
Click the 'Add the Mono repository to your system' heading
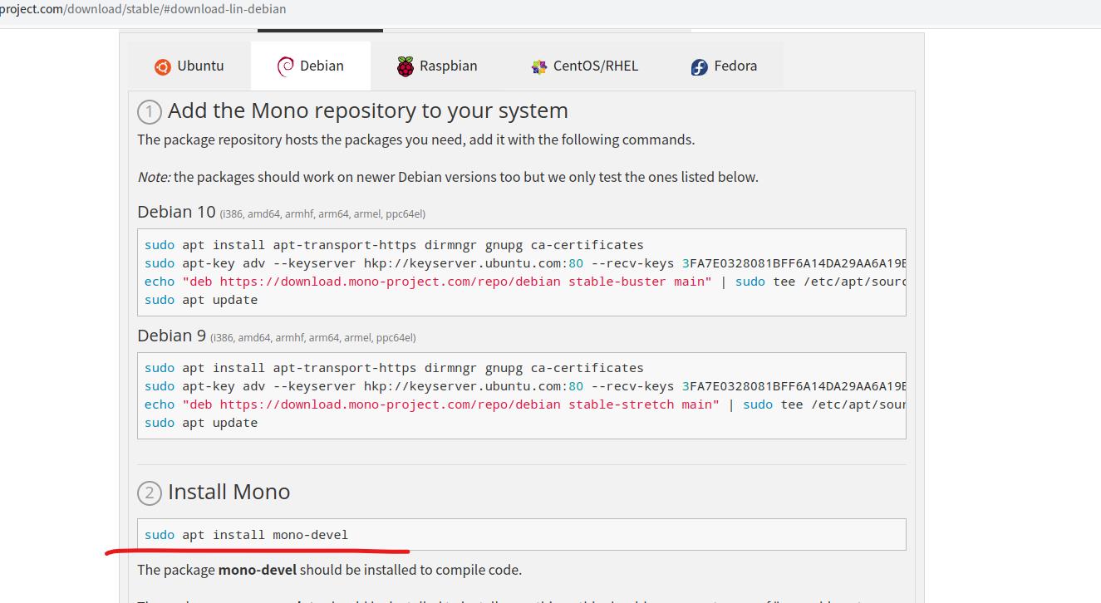(368, 110)
